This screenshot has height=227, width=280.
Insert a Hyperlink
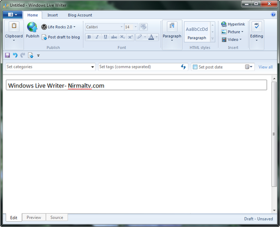click(233, 24)
